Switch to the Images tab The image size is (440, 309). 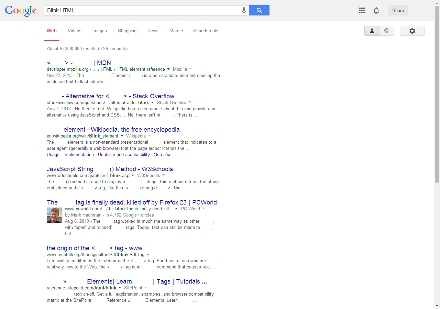click(x=99, y=31)
